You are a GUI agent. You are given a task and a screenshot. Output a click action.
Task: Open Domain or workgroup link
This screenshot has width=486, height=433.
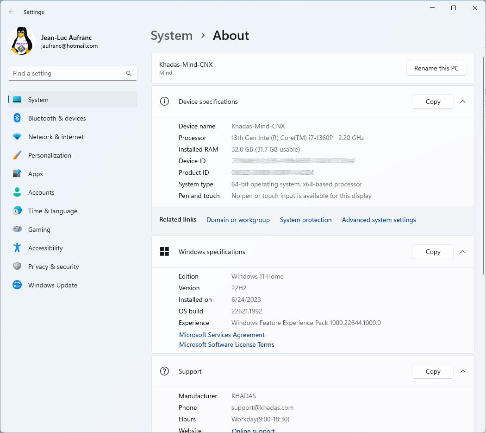click(x=238, y=220)
